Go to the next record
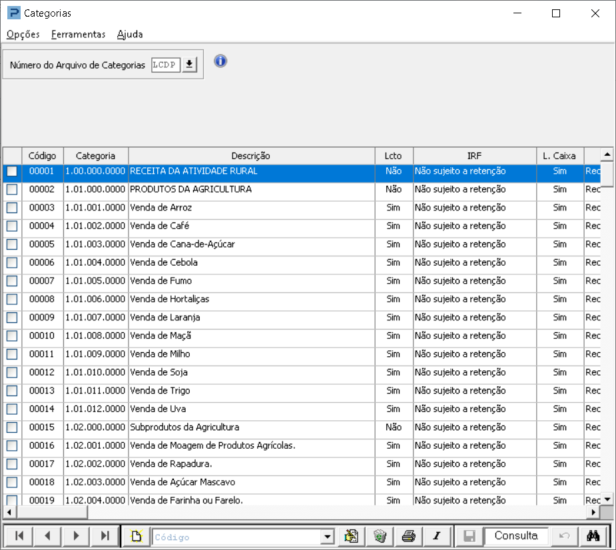This screenshot has width=616, height=550. (x=76, y=535)
